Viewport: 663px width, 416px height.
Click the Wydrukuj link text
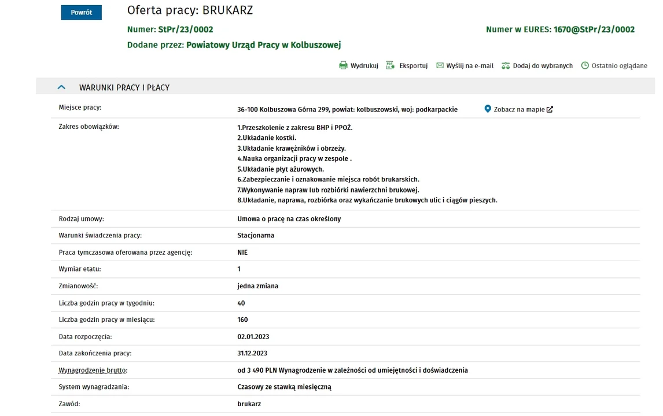pos(364,65)
